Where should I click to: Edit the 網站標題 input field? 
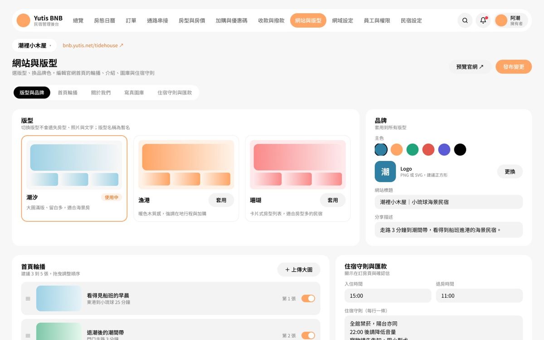point(449,202)
